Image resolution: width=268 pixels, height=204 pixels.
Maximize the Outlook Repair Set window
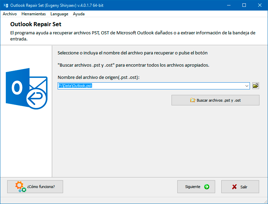click(244, 5)
